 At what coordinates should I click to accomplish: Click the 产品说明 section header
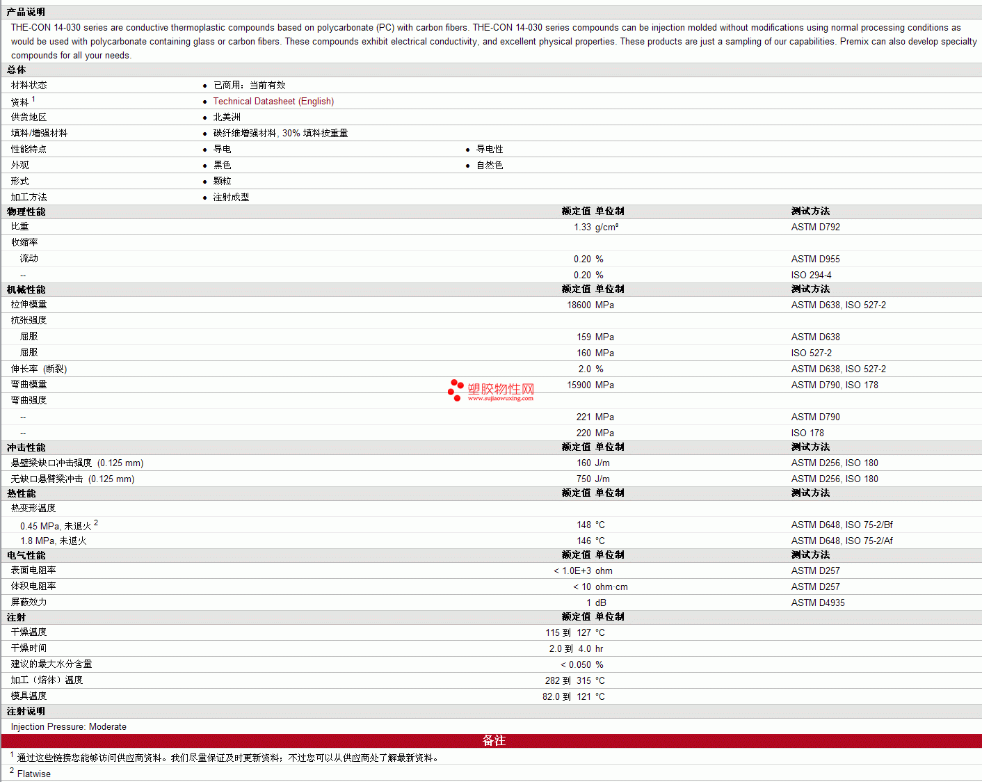pyautogui.click(x=26, y=13)
